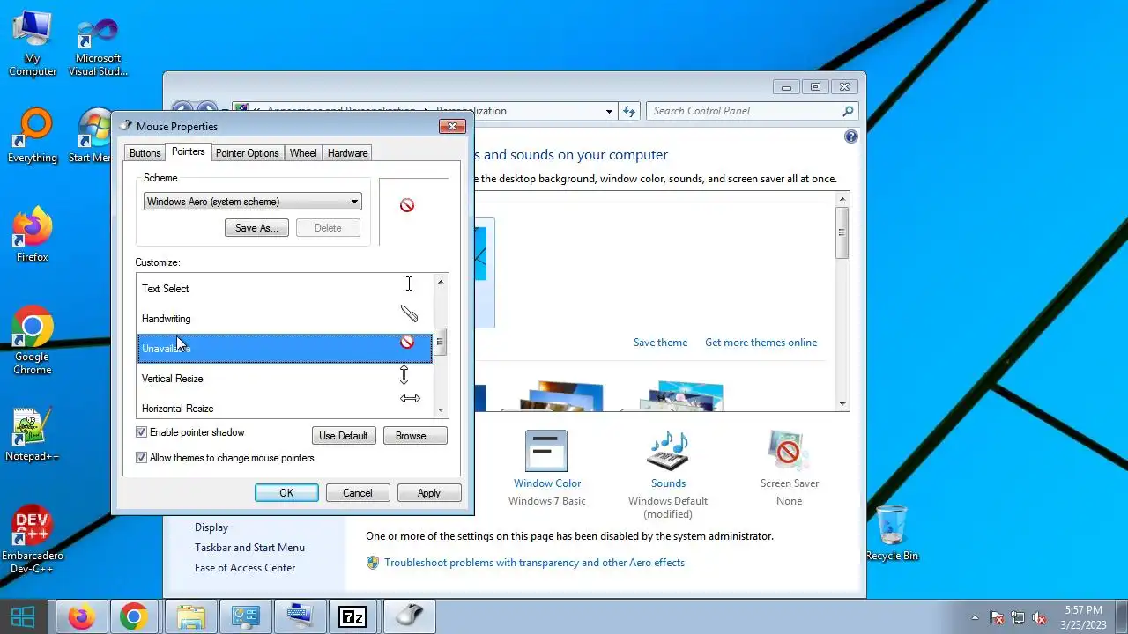Confirm with the OK button
Screen dimensions: 1128x634
click(x=286, y=493)
